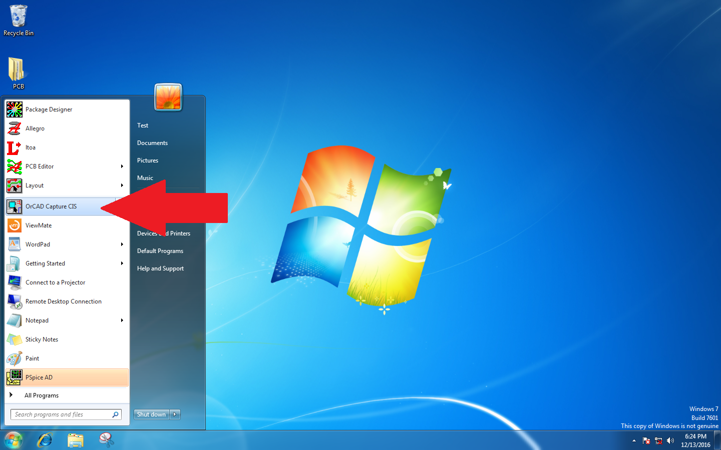Open Package Designer icon in Start menu
Viewport: 721px width, 450px height.
coord(15,109)
